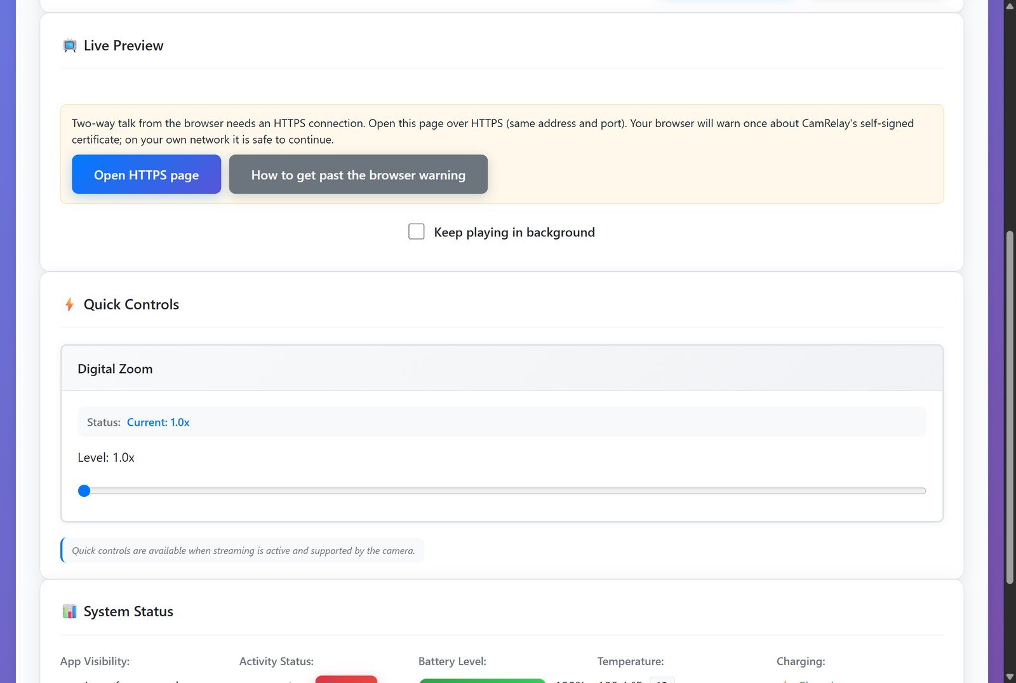Click the 'Temperature:' label
1016x683 pixels.
[x=631, y=661]
